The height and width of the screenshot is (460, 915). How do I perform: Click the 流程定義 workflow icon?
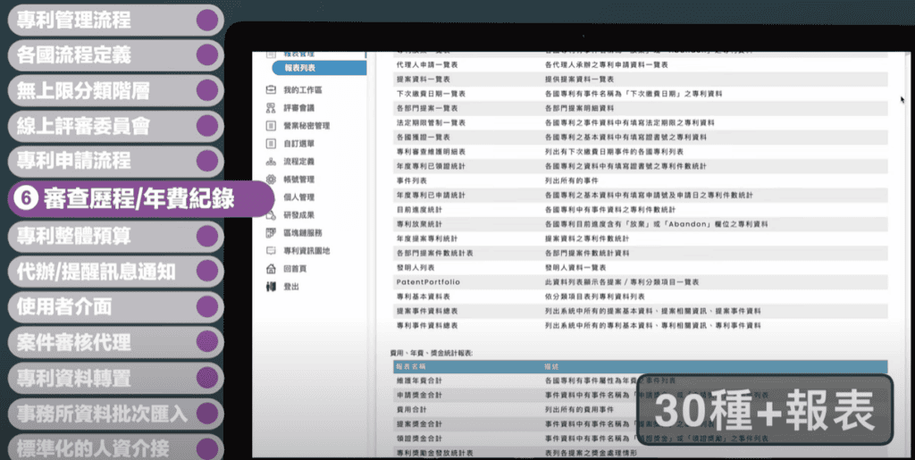[x=271, y=162]
